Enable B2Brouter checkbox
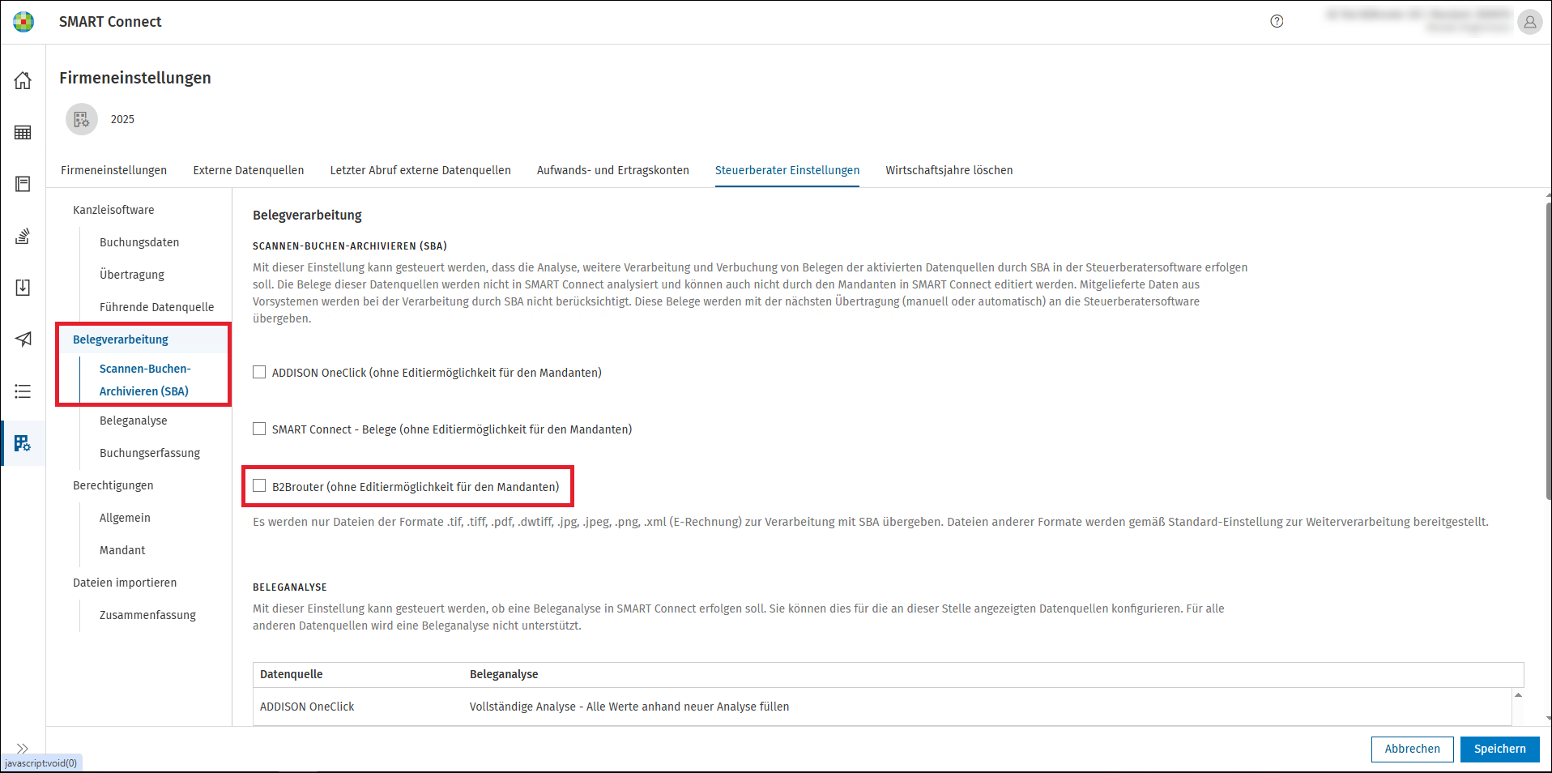Screen dimensions: 1552x773 259,485
